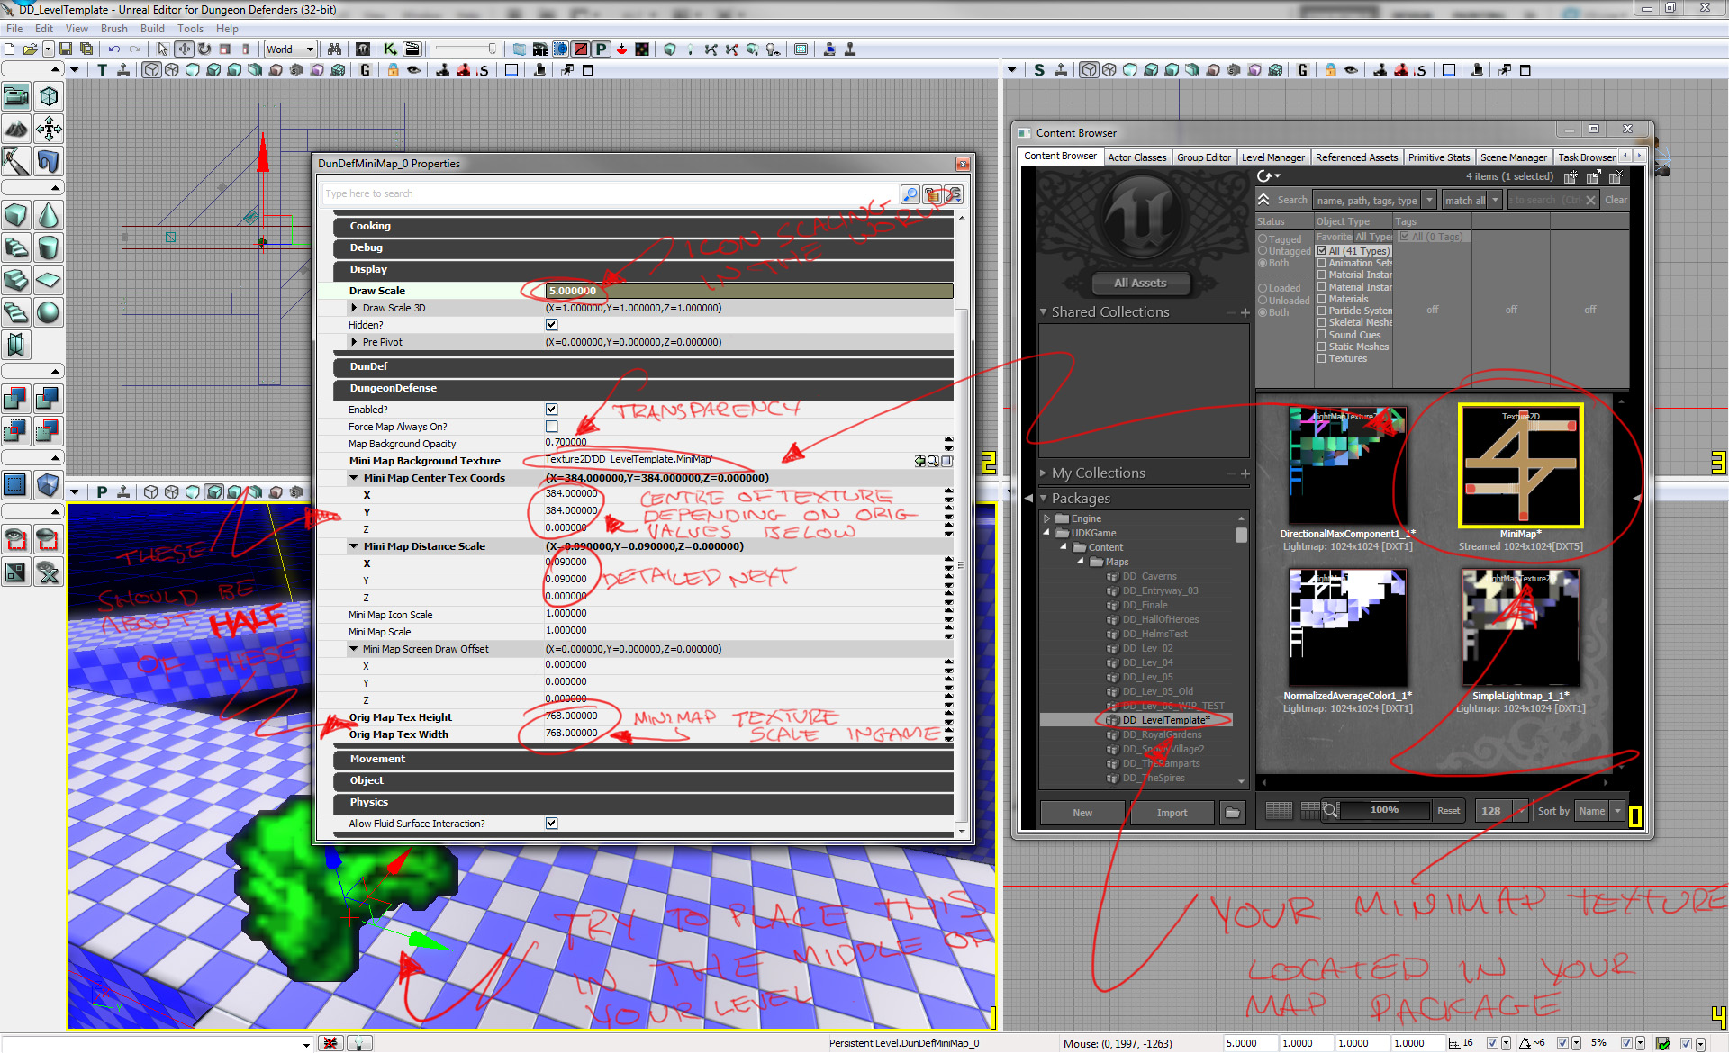Click the Clear search button

(1616, 201)
